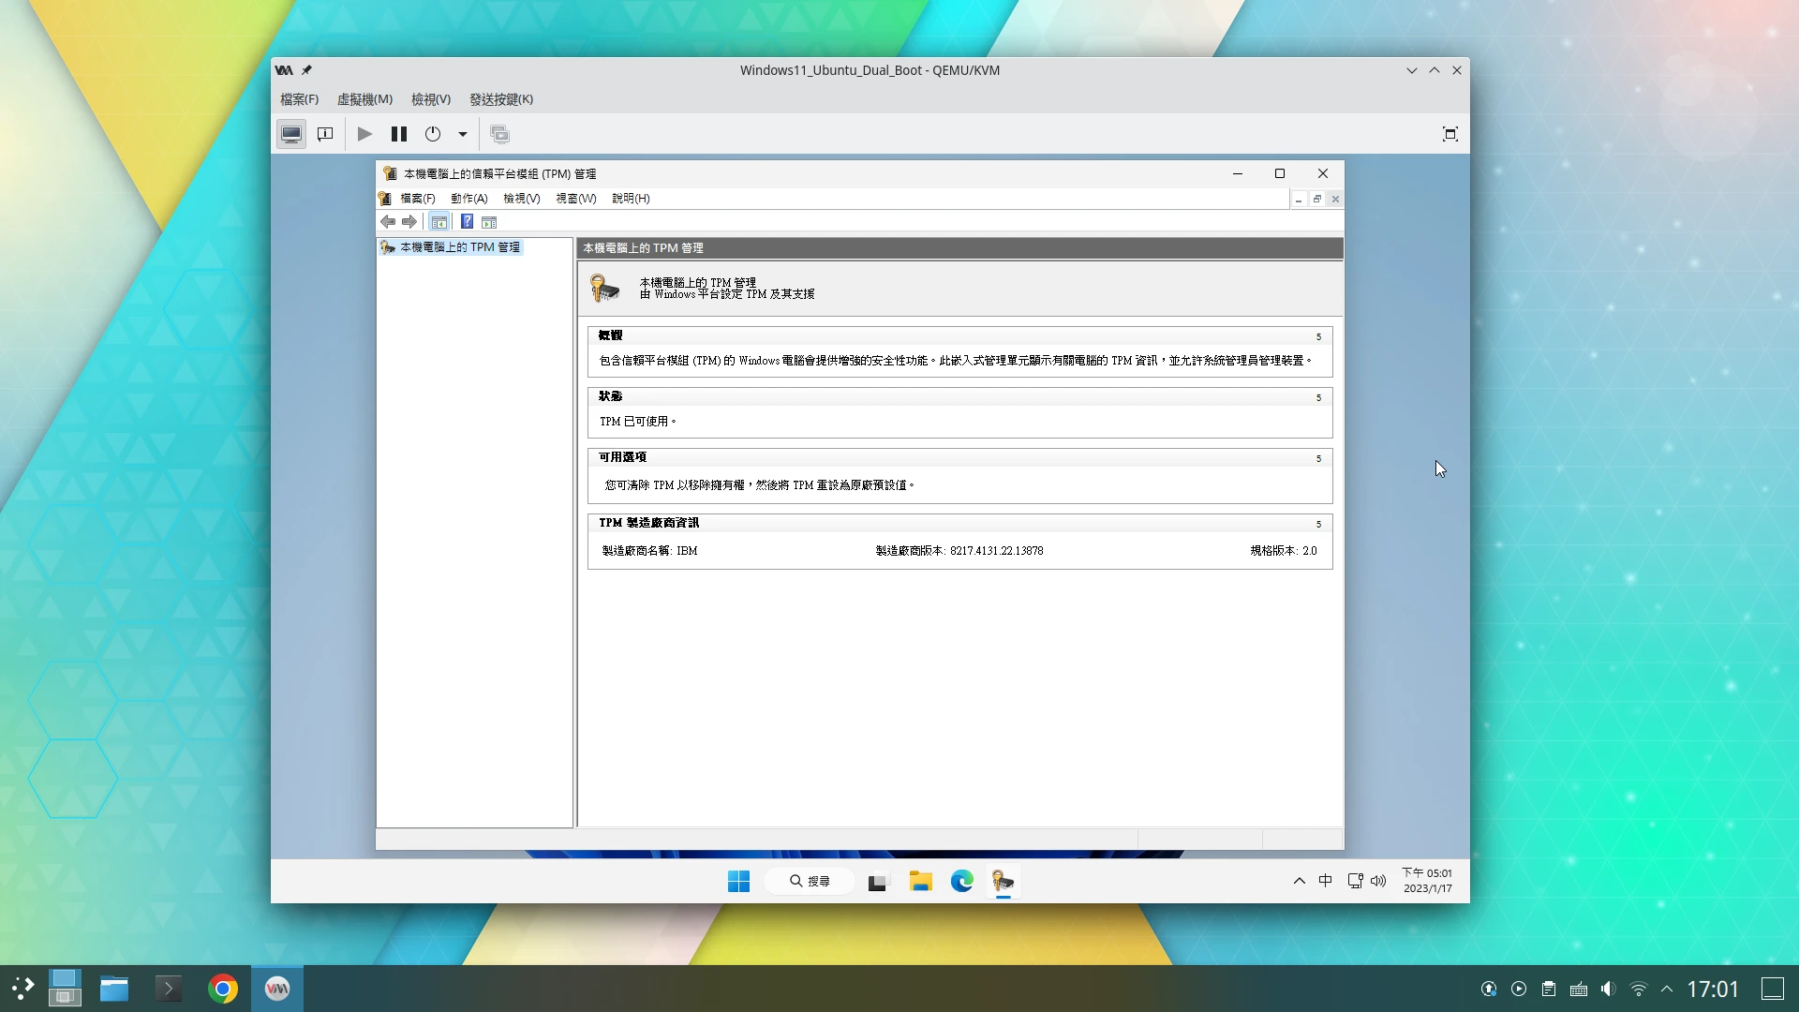
Task: Open the 動作(A) menu
Action: tap(468, 198)
